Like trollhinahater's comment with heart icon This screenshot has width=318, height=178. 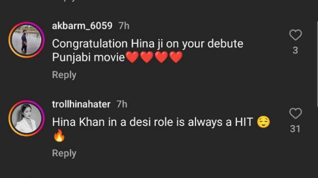tap(295, 113)
